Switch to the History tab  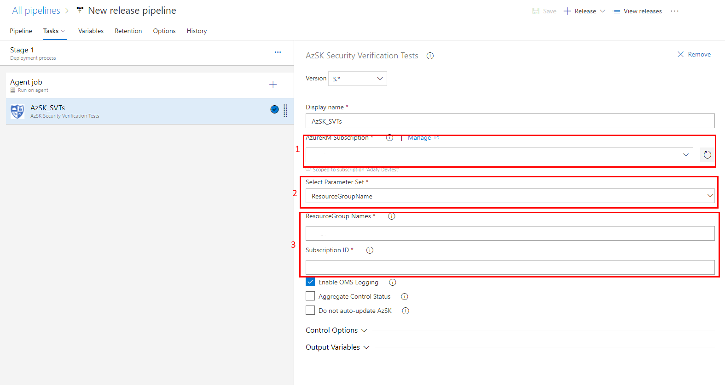(197, 31)
